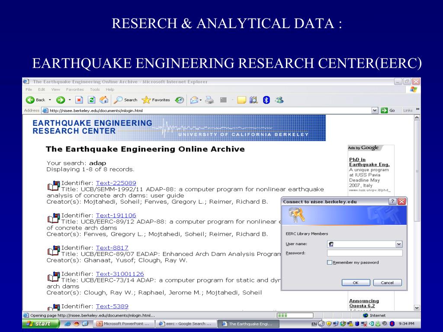Click the book icon beside Text-225089
The height and width of the screenshot is (332, 443).
pyautogui.click(x=54, y=185)
